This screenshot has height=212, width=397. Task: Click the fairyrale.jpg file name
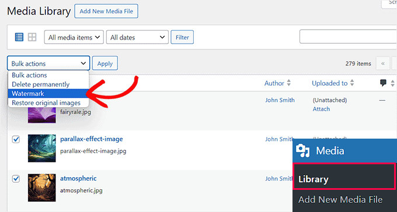[x=75, y=111]
